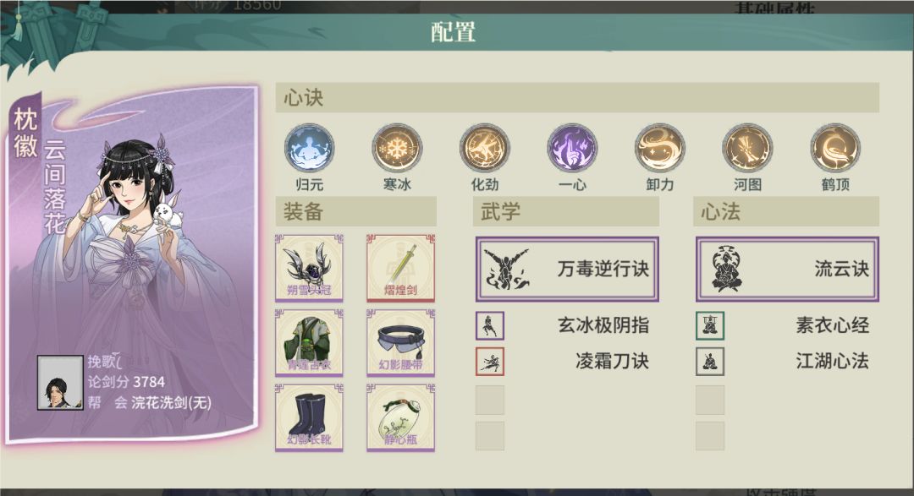Select the 江湖心法 inner method entry
This screenshot has width=914, height=496.
pos(783,362)
